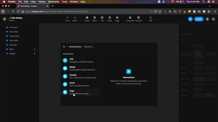Open Firefox application menu button
Viewport: 218px width, 122px height.
coord(215,12)
